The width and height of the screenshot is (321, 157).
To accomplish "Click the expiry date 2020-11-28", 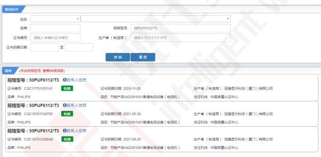I will [x=132, y=89].
